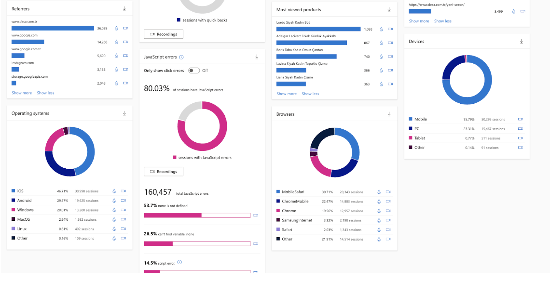
Task: Expand the Referrers list with Show more
Action: pyautogui.click(x=21, y=93)
